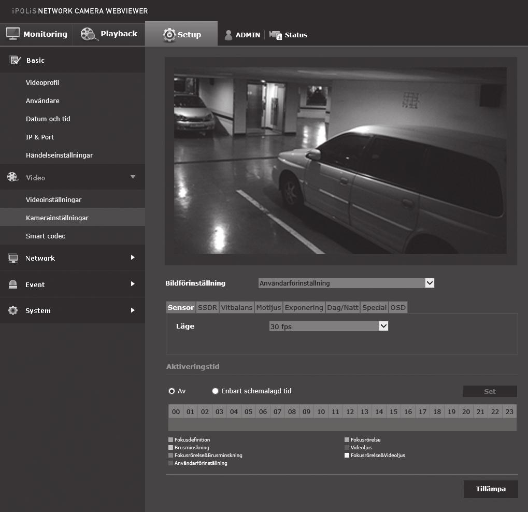Select the Av radio button

(x=172, y=391)
